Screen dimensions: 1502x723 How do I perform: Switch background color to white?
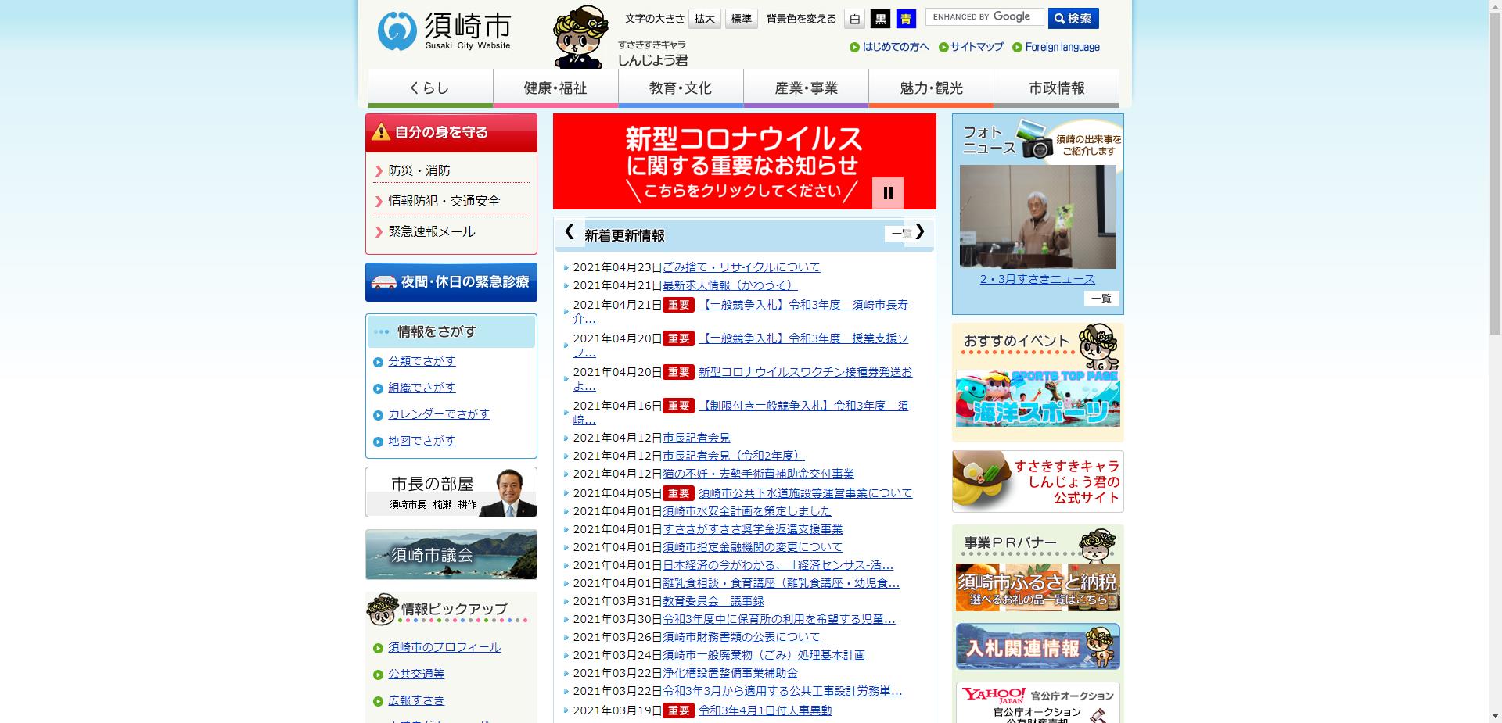click(855, 19)
